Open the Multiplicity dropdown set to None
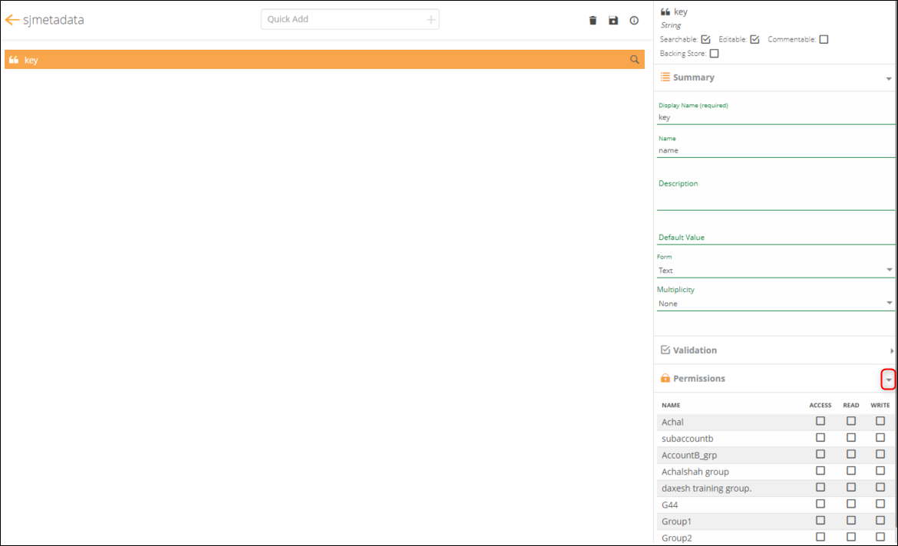The height and width of the screenshot is (546, 898). (775, 304)
